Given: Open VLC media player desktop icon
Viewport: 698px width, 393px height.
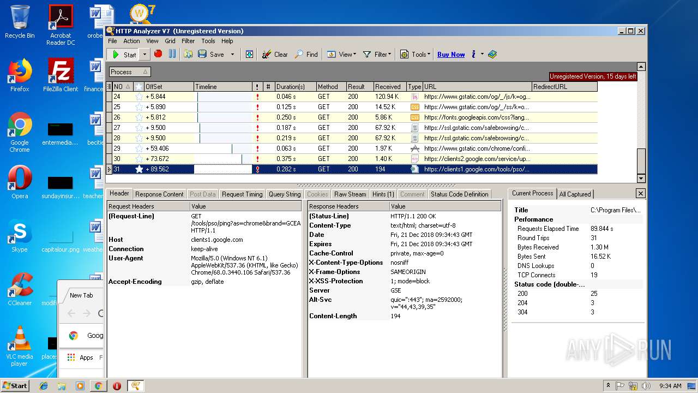Looking at the screenshot, I should pos(20,346).
